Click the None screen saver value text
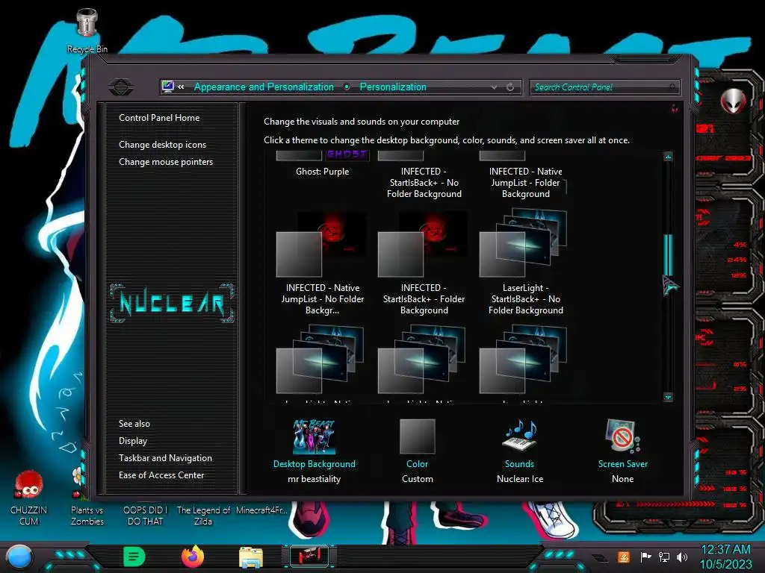 [622, 479]
